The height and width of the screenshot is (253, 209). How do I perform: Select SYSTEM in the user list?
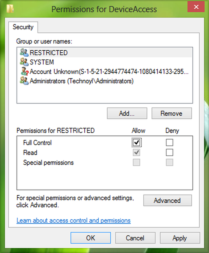click(x=42, y=62)
